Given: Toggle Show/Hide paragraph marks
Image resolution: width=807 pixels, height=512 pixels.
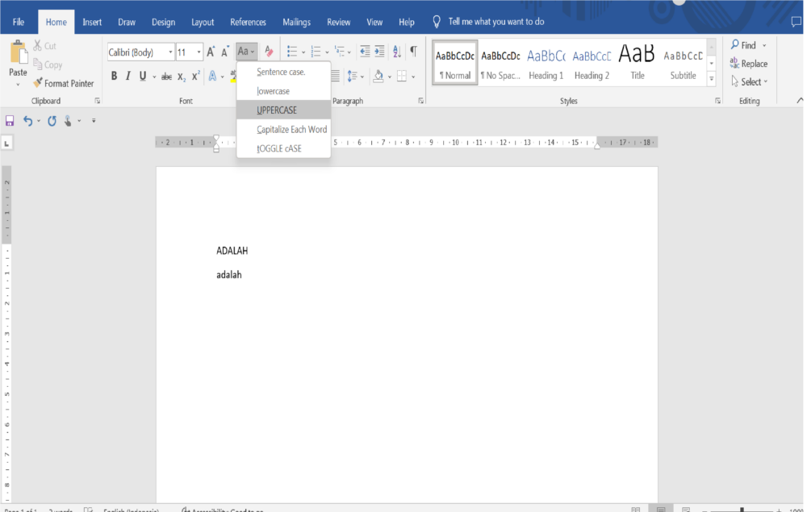Looking at the screenshot, I should coord(413,52).
